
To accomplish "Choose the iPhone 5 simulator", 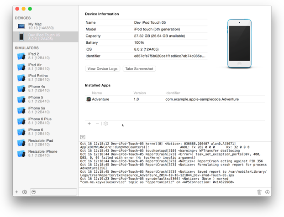I will tap(46, 99).
